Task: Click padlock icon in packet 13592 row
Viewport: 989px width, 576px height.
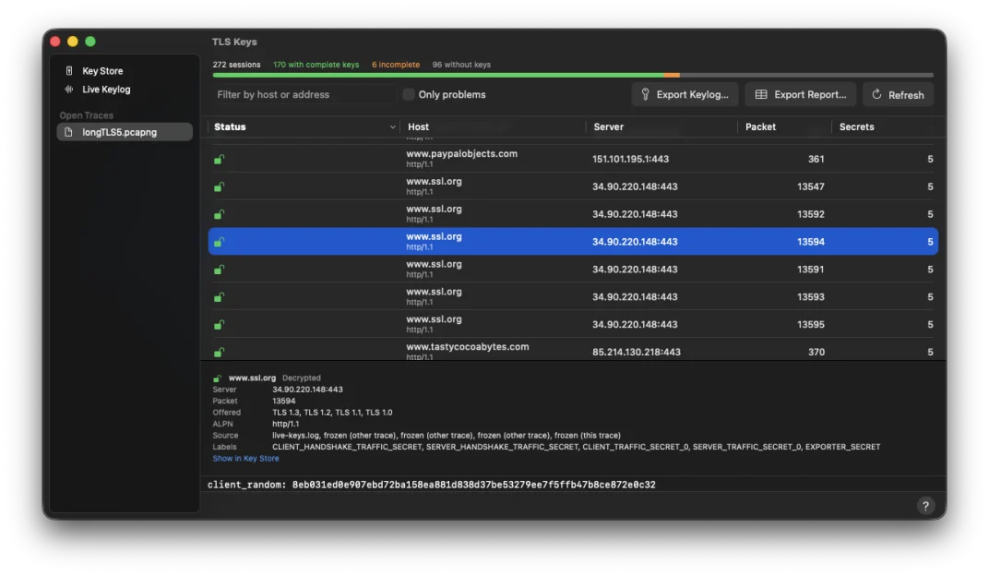Action: click(219, 214)
